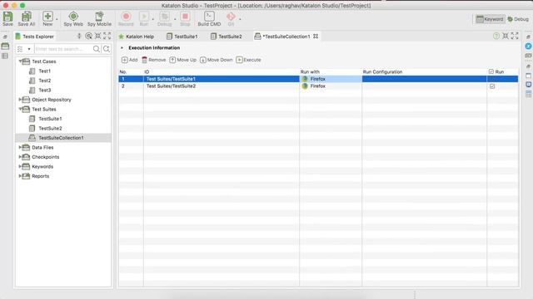533x299 pixels.
Task: Click the Run with column header
Action: click(331, 72)
